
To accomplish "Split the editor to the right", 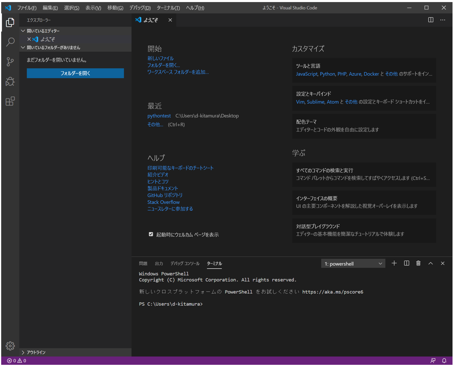I will 431,20.
